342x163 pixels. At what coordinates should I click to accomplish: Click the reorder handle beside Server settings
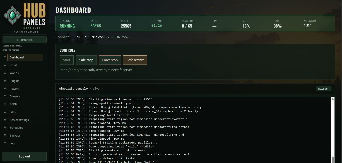pos(5,120)
